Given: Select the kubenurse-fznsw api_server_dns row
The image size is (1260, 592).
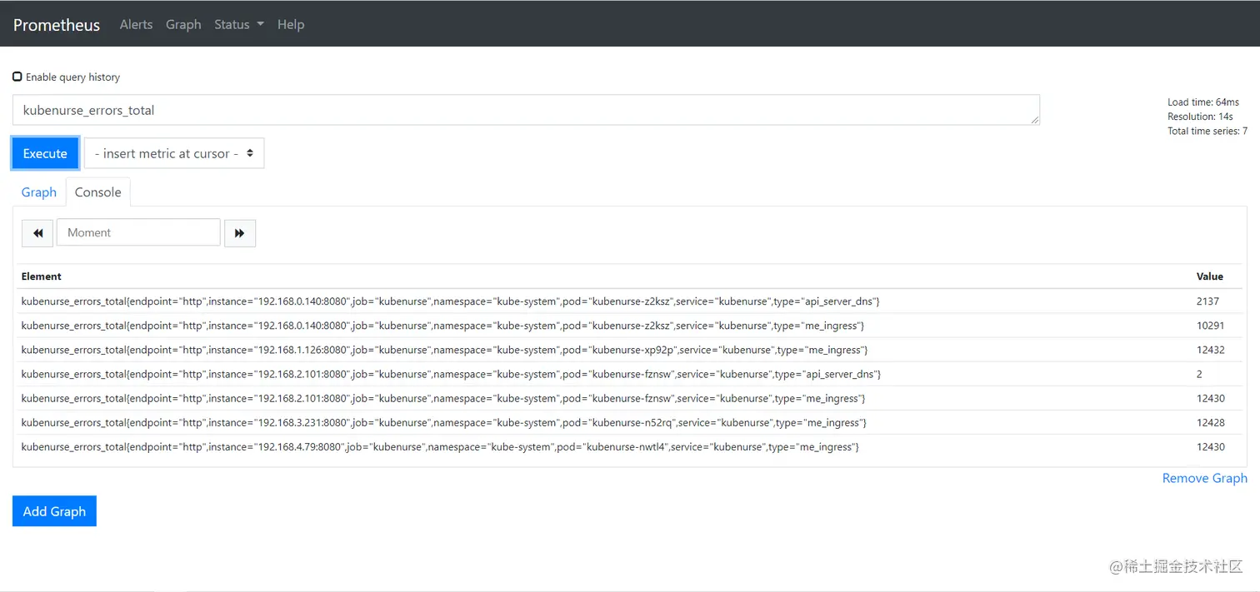Looking at the screenshot, I should (630, 374).
